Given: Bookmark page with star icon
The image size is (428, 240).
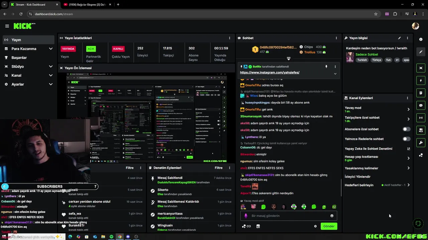Looking at the screenshot, I should 376,14.
